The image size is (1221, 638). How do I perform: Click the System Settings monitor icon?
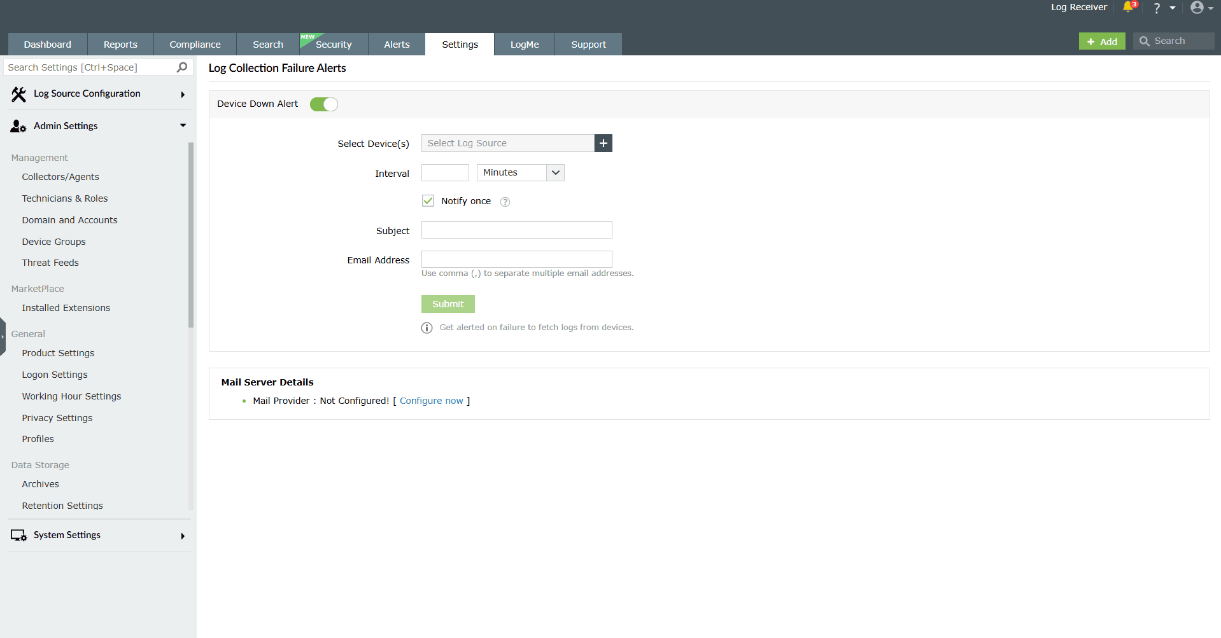point(18,536)
